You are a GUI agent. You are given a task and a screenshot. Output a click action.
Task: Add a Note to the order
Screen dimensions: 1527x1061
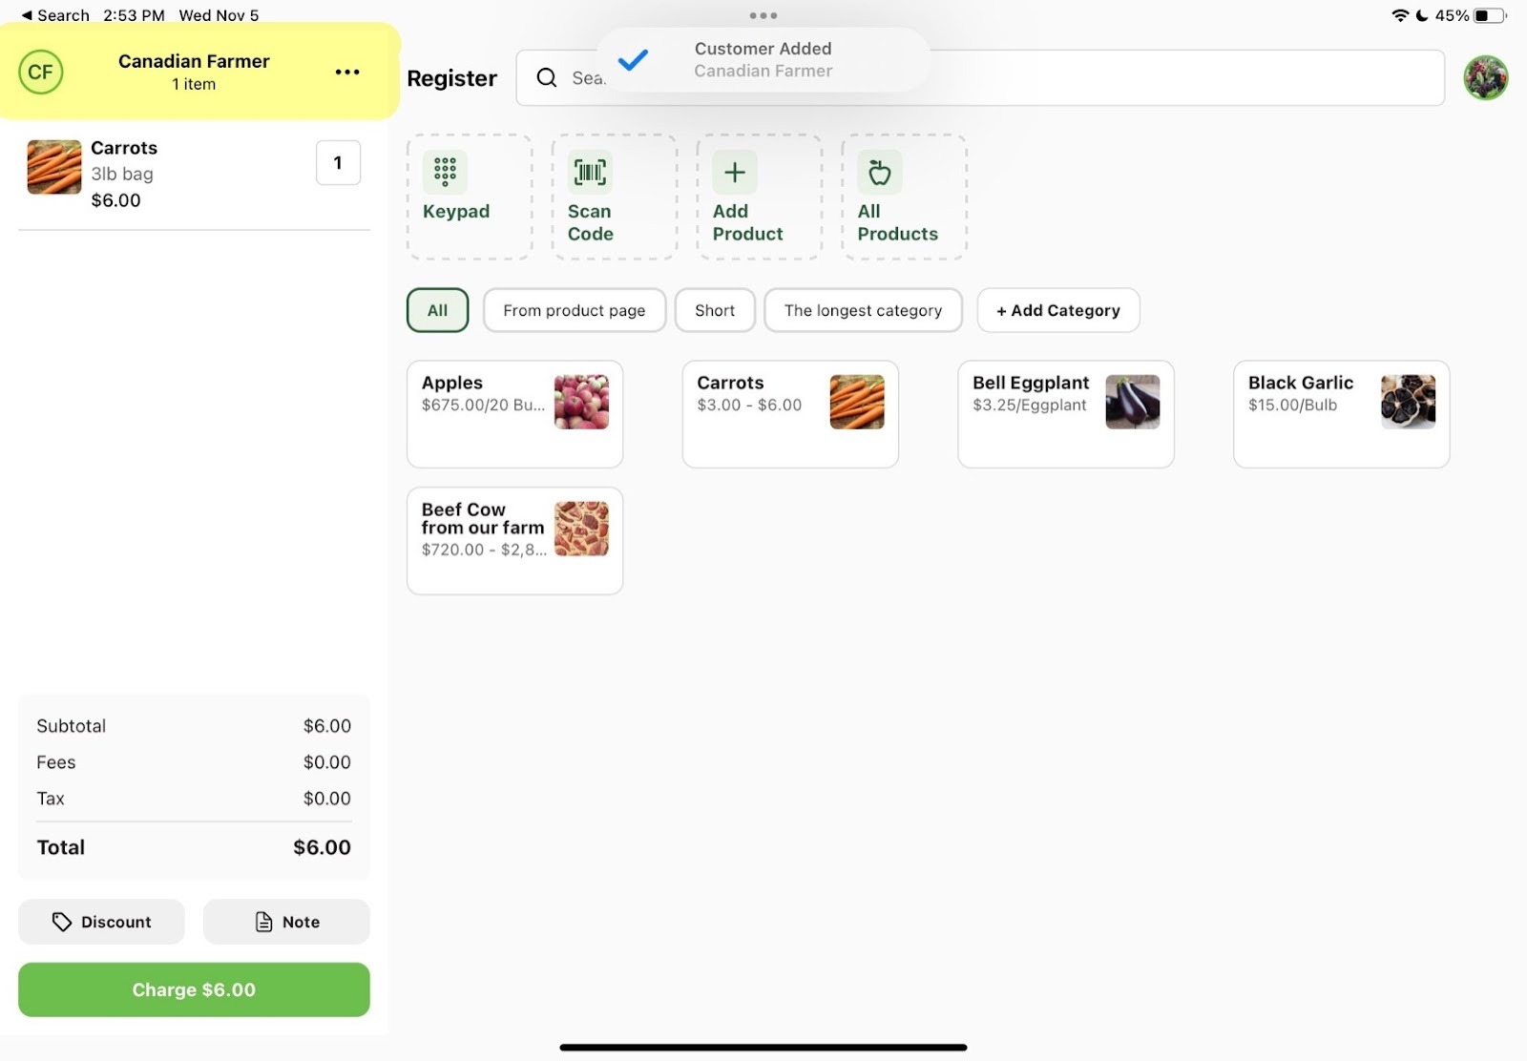click(286, 922)
